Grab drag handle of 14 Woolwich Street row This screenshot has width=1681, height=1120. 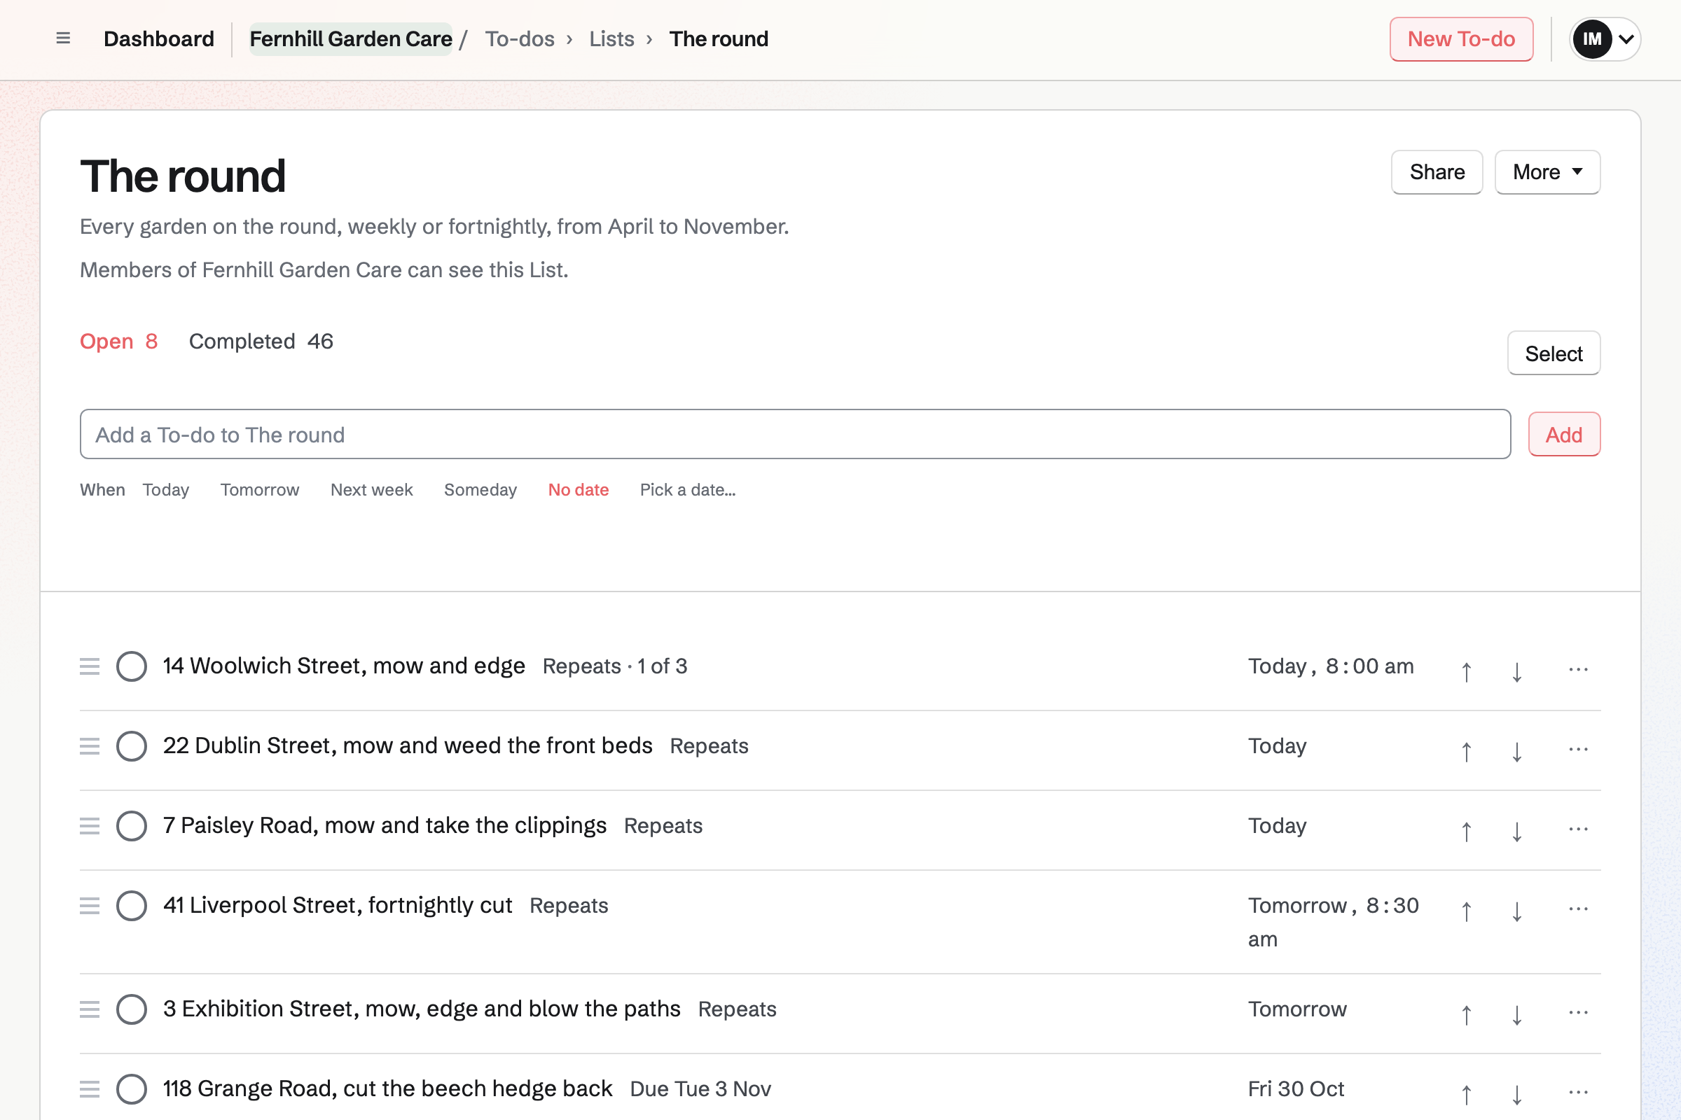pyautogui.click(x=90, y=666)
